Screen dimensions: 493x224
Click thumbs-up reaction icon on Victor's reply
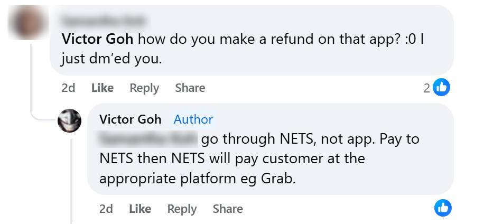[443, 208]
